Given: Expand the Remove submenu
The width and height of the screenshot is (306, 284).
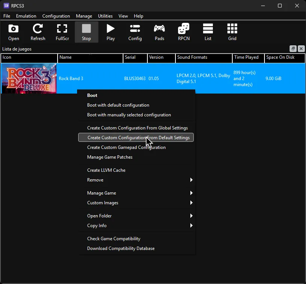Looking at the screenshot, I should [x=95, y=180].
